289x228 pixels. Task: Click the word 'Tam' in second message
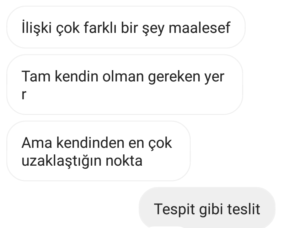pyautogui.click(x=36, y=76)
